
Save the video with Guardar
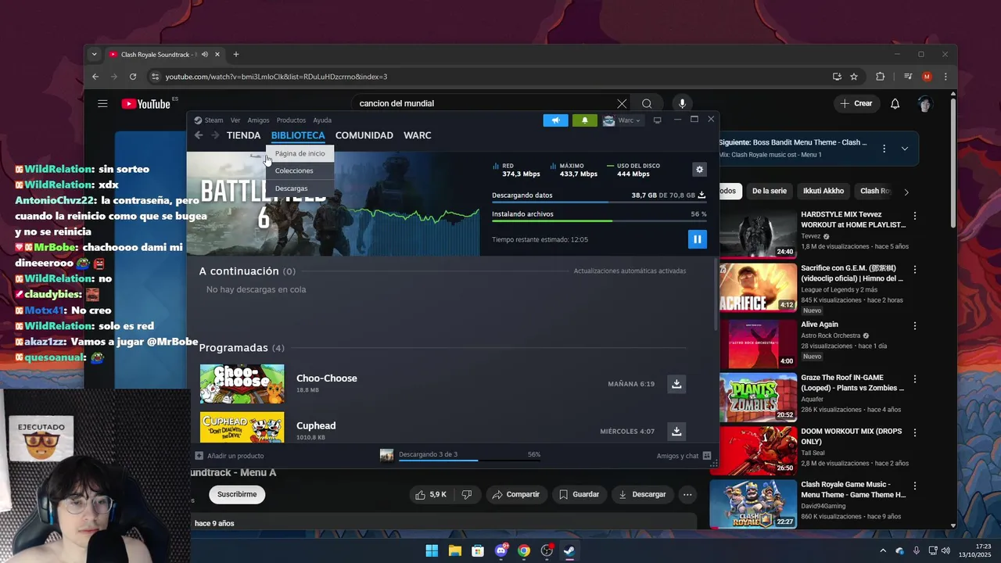[579, 494]
